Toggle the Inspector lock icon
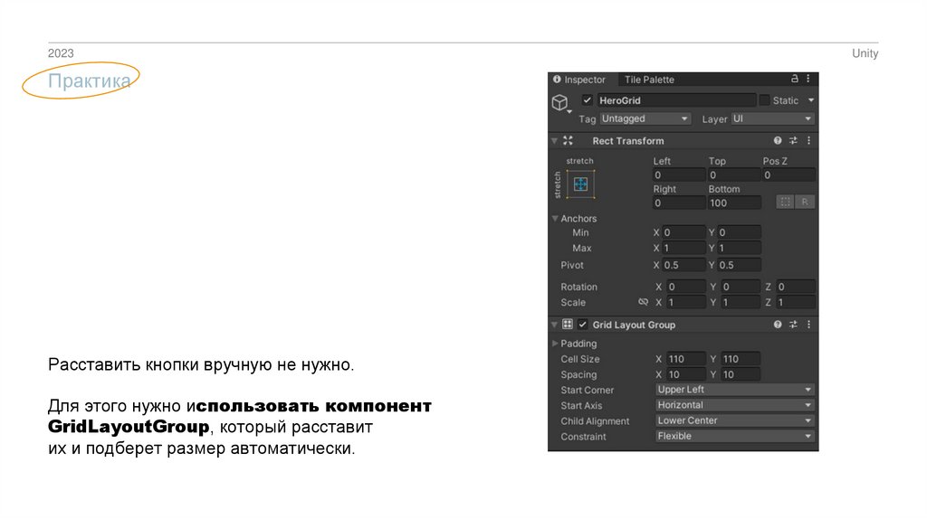 click(x=795, y=79)
